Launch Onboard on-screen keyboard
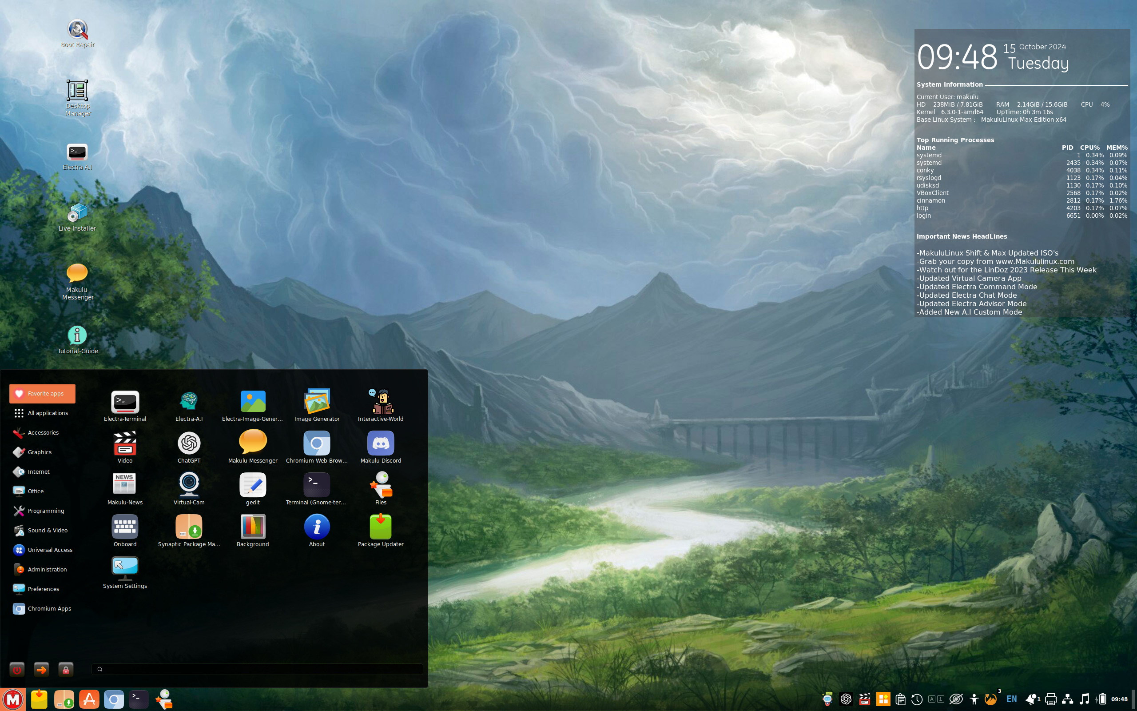1137x711 pixels. (x=125, y=531)
